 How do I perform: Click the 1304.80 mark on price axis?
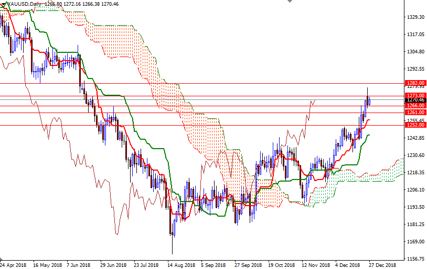point(415,52)
